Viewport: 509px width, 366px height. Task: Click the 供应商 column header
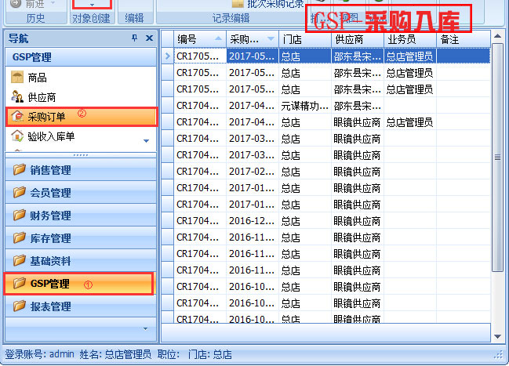pos(350,38)
